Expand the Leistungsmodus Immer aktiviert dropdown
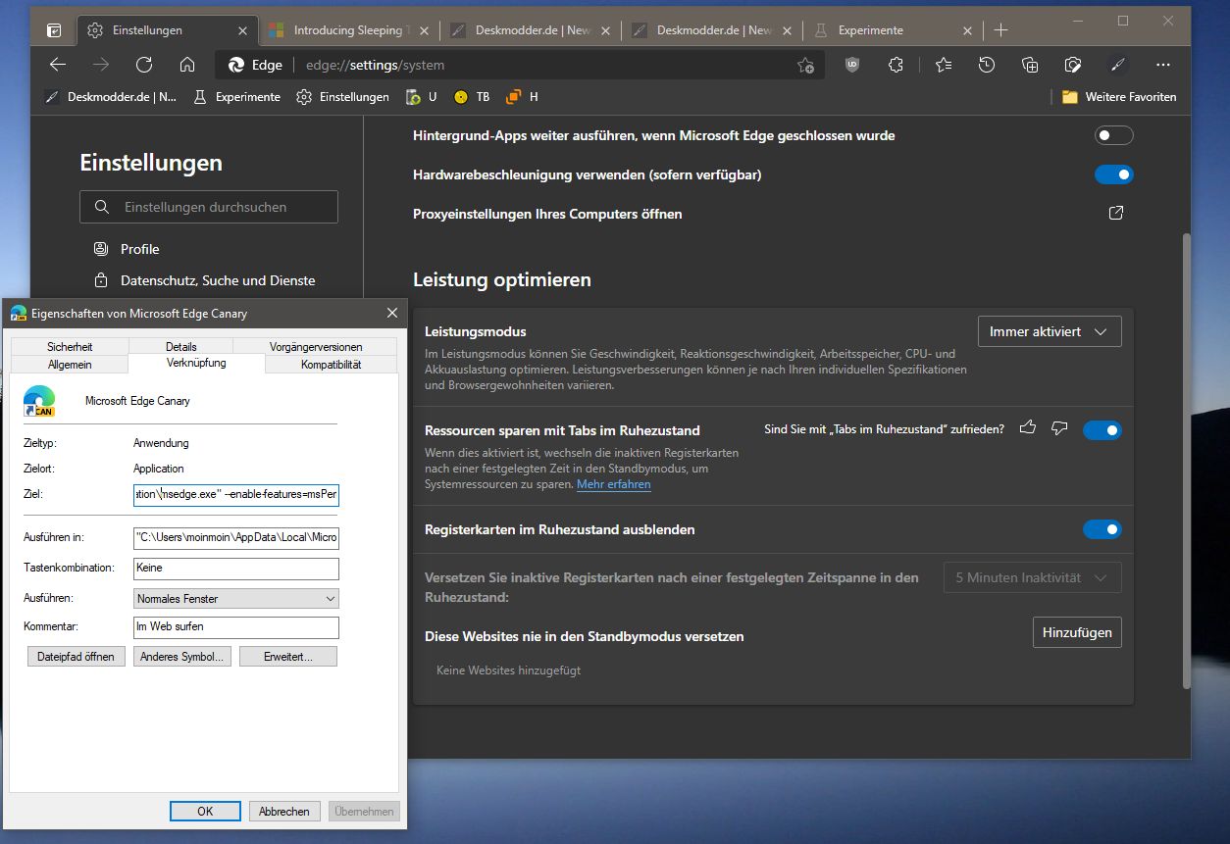The width and height of the screenshot is (1230, 844). coord(1050,331)
